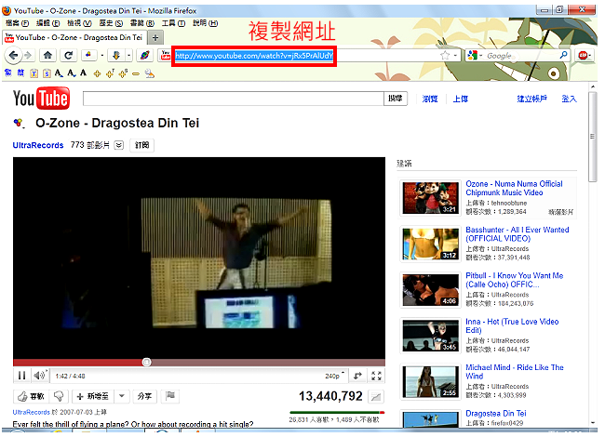This screenshot has height=437, width=605.
Task: Click the clipboard T icon
Action: pyautogui.click(x=34, y=73)
